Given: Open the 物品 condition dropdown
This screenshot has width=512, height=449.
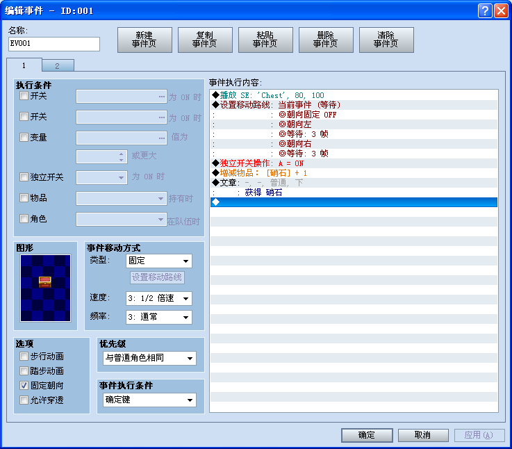Looking at the screenshot, I should click(122, 198).
